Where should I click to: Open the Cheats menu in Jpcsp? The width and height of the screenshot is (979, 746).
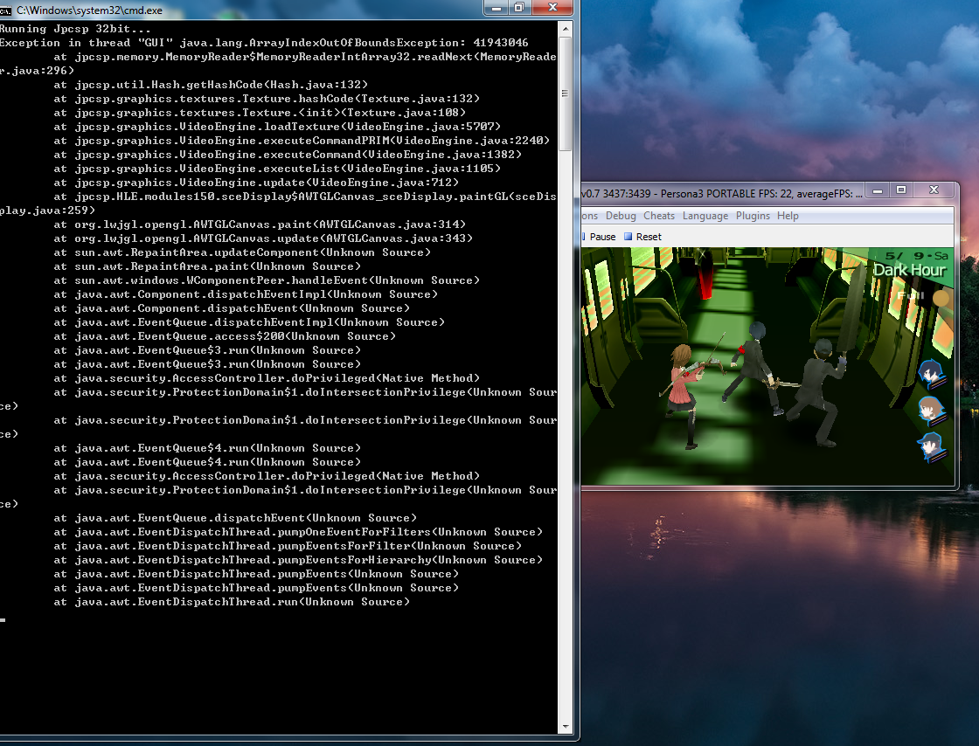[659, 215]
